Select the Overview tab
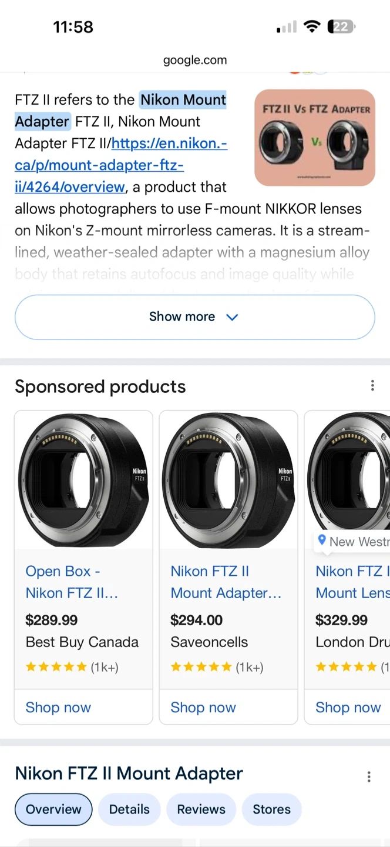The height and width of the screenshot is (847, 390). (53, 809)
